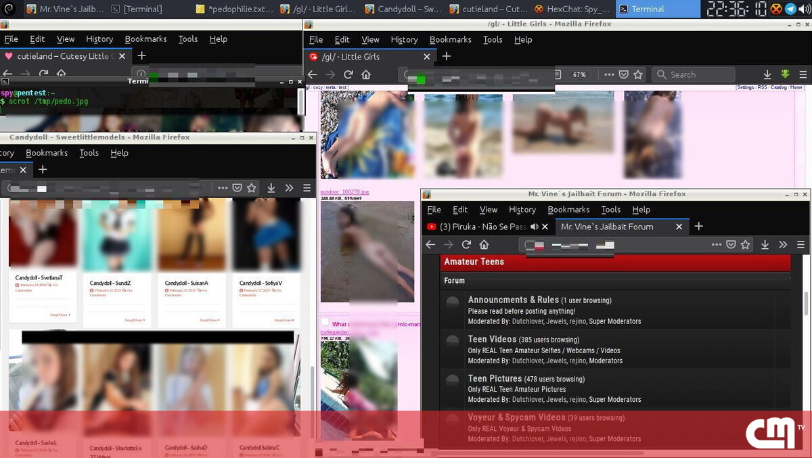Open View menu in the 67% zoom Firefox window
Viewport: 812px width, 458px height.
[x=370, y=40]
